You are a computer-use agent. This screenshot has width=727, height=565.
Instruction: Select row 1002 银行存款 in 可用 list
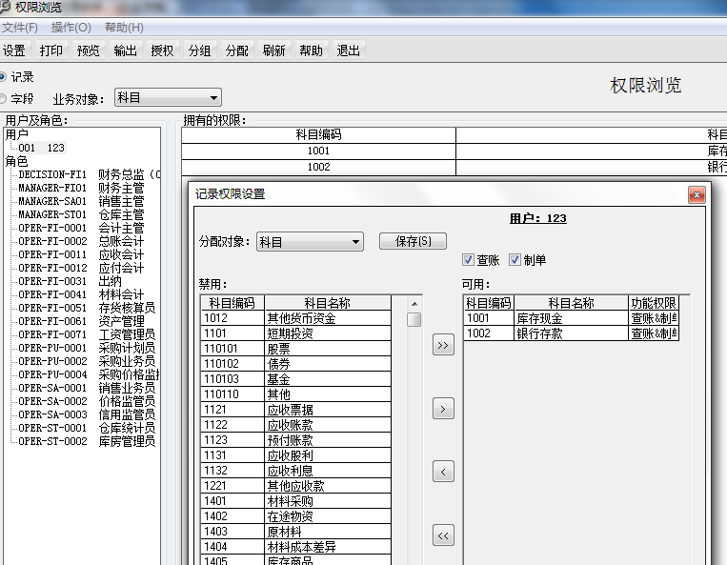click(x=572, y=333)
